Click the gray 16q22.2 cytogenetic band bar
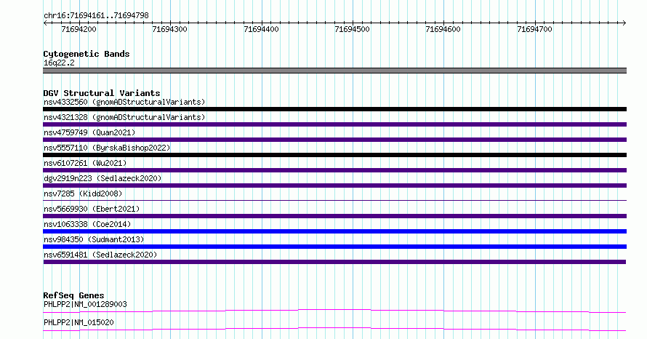The height and width of the screenshot is (339, 647). pyautogui.click(x=334, y=71)
